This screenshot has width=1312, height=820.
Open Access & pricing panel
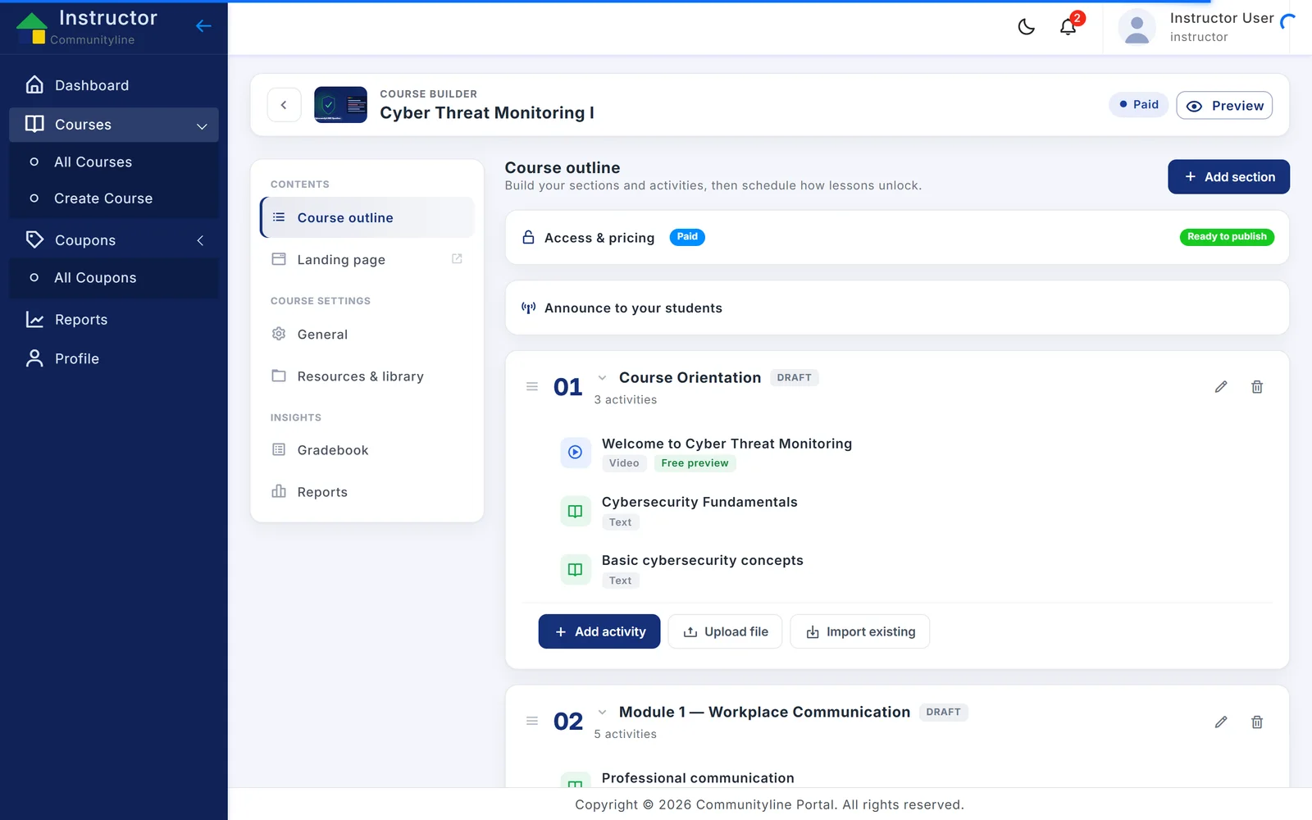tap(897, 238)
